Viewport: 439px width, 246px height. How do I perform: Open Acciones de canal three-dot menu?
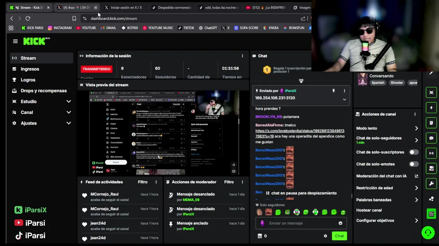click(415, 114)
